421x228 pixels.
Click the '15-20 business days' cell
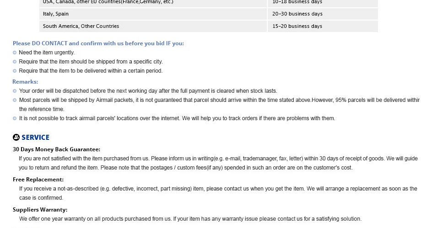click(x=323, y=27)
